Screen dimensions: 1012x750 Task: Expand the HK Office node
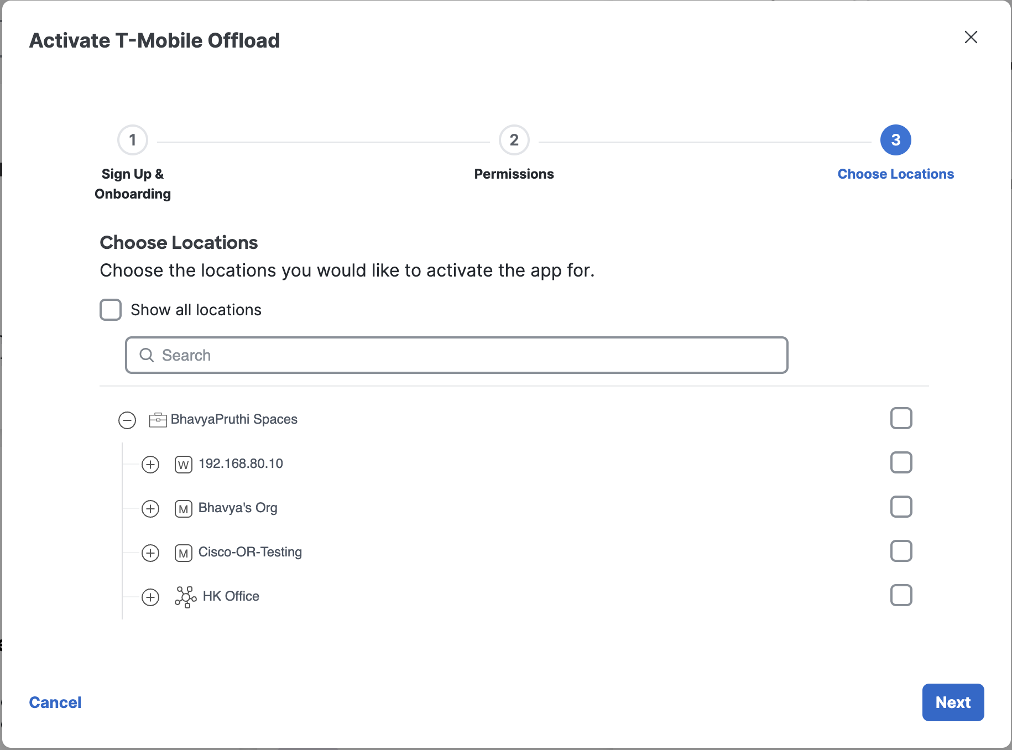tap(150, 597)
